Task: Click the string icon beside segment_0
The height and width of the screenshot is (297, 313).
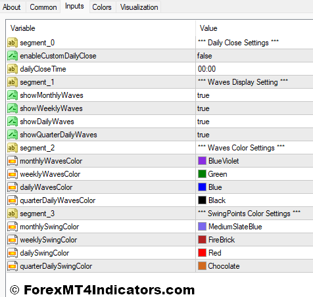Action: [x=12, y=43]
